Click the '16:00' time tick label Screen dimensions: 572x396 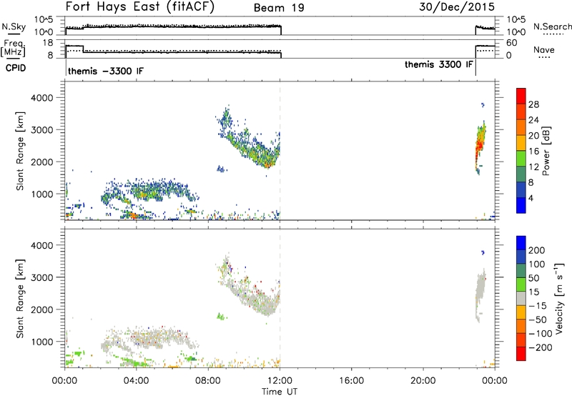point(351,381)
